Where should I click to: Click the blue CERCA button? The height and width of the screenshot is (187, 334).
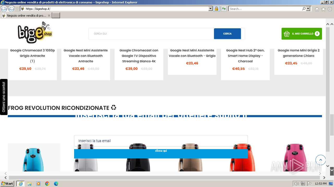click(x=227, y=34)
